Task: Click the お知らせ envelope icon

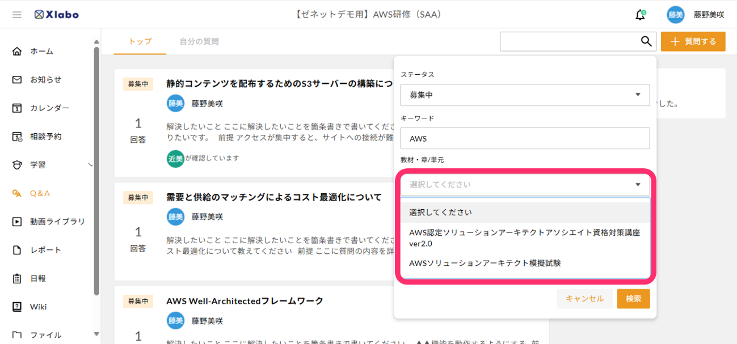Action: (x=17, y=79)
